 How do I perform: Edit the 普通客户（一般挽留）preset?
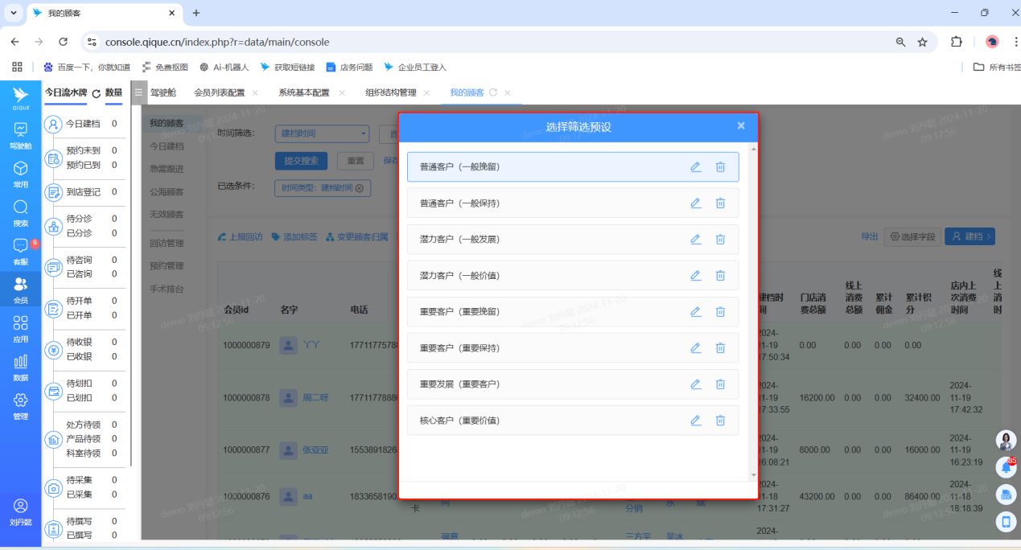[695, 167]
